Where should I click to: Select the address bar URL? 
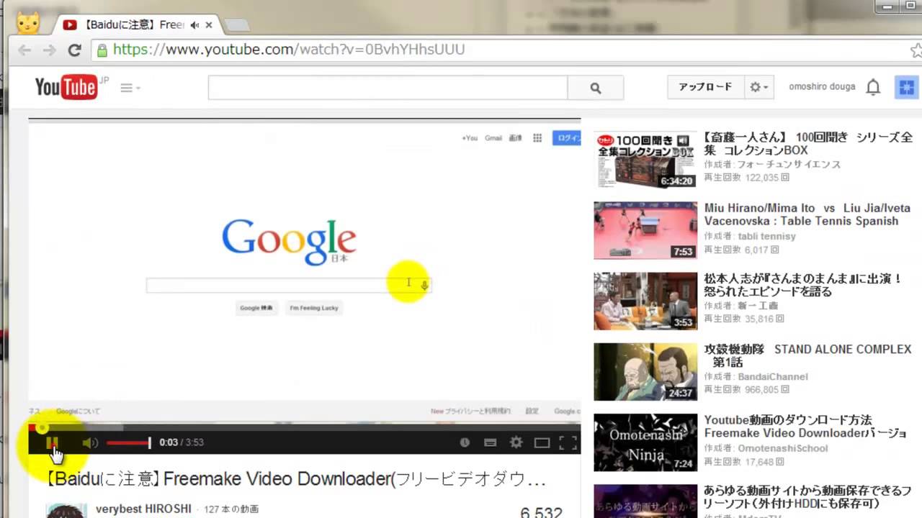pos(289,50)
